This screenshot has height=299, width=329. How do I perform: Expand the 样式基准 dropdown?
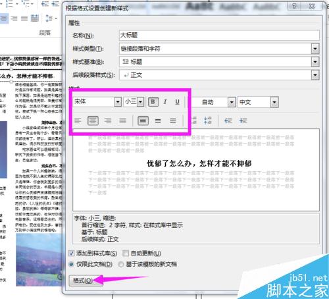point(315,62)
